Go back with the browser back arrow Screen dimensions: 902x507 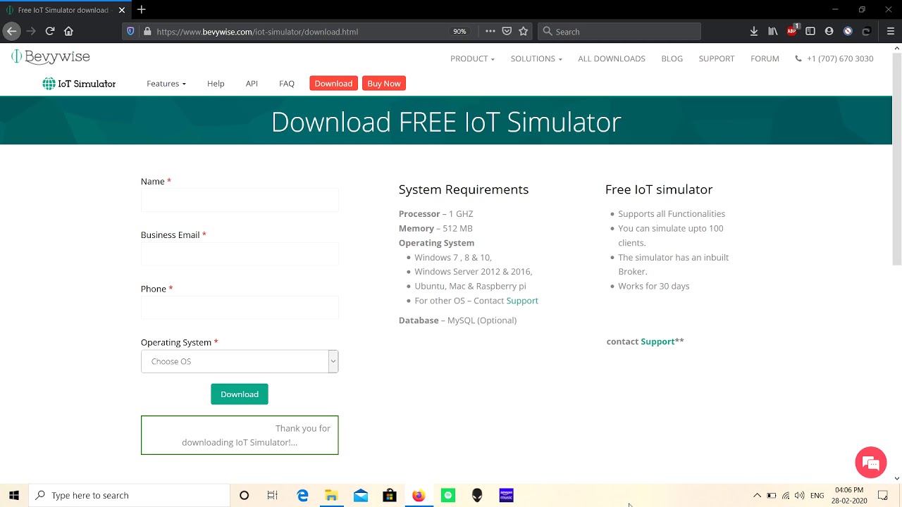point(11,31)
